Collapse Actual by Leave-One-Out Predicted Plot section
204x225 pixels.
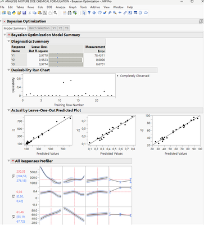point(8,110)
